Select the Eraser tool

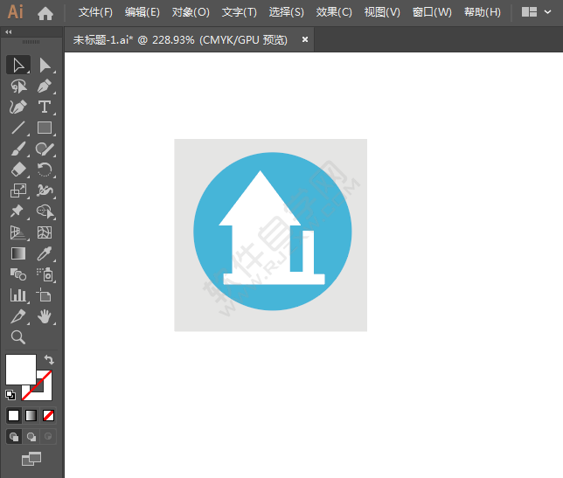tap(18, 170)
